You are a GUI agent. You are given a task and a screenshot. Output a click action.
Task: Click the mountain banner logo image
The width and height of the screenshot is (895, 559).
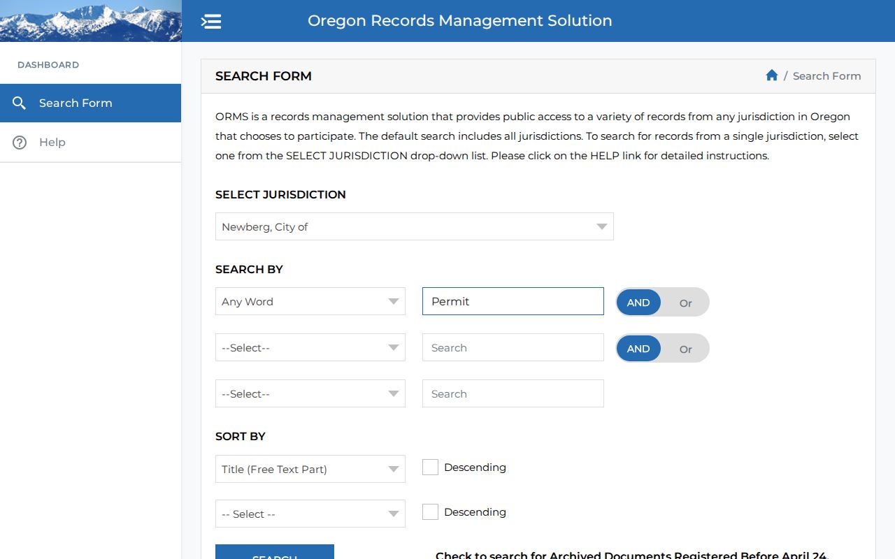click(91, 21)
